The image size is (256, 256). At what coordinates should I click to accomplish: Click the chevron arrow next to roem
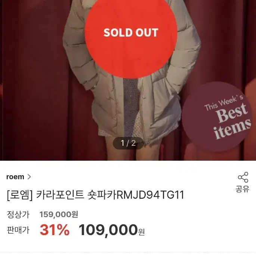point(29,177)
